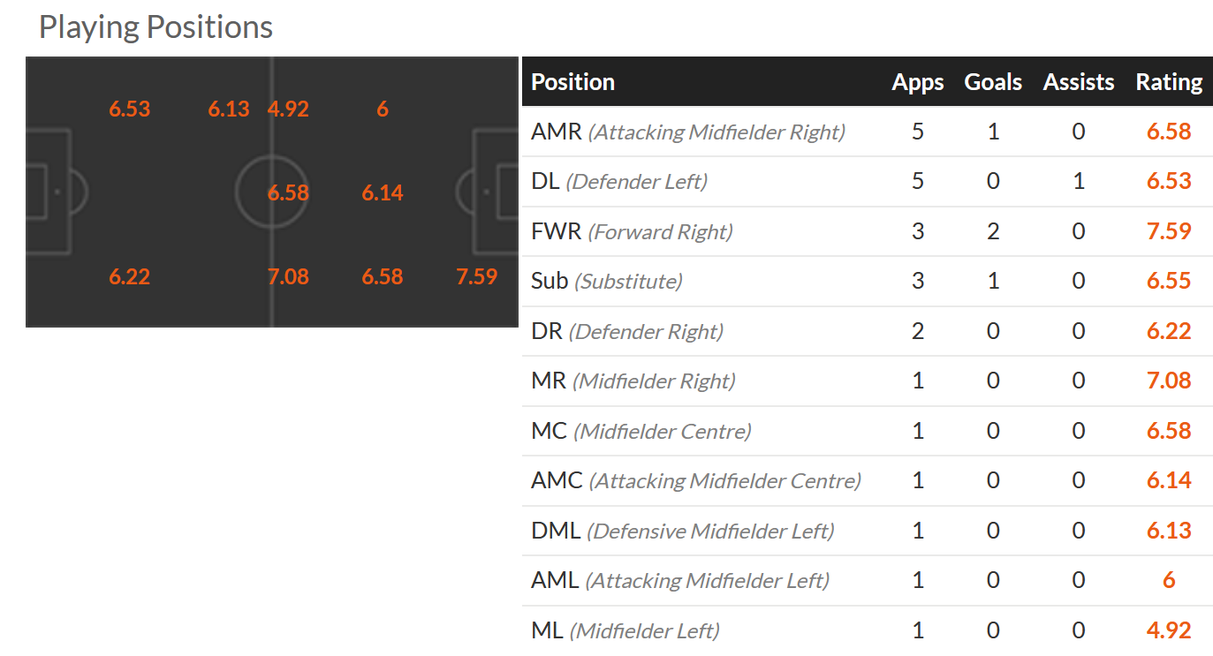Click the Position column header
Viewport: 1213px width, 656px height.
click(572, 82)
